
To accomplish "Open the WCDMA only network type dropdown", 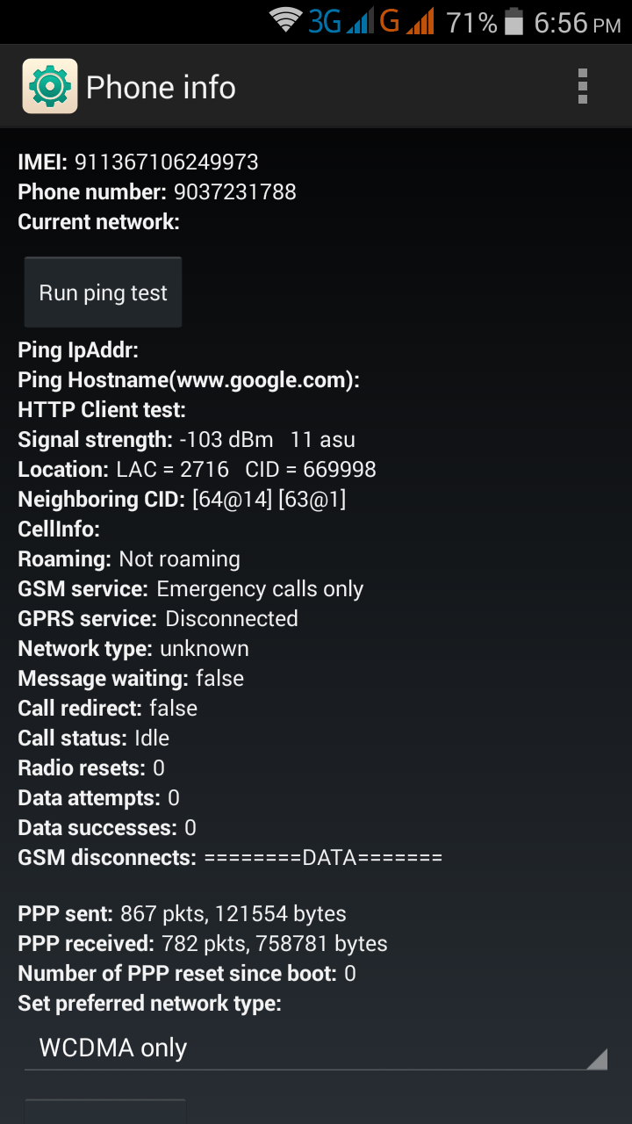I will pos(316,1048).
